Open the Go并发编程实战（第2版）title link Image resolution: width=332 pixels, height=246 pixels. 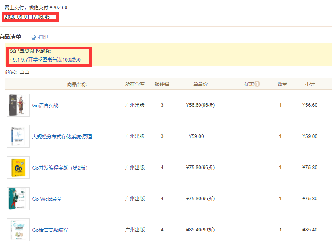(x=60, y=168)
